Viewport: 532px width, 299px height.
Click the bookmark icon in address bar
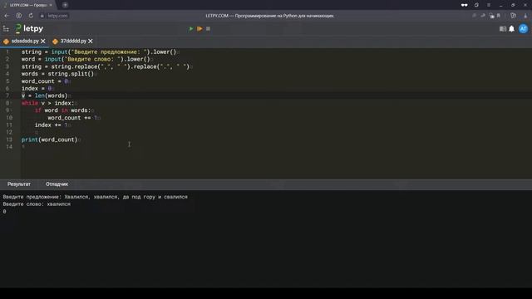(499, 16)
